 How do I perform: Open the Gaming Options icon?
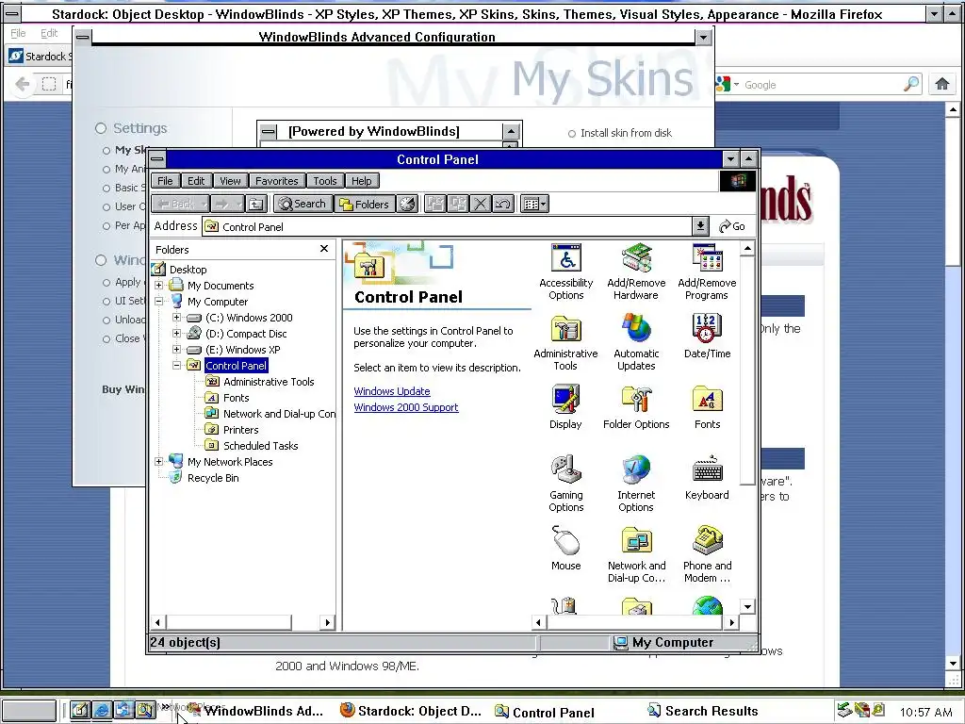click(x=565, y=484)
